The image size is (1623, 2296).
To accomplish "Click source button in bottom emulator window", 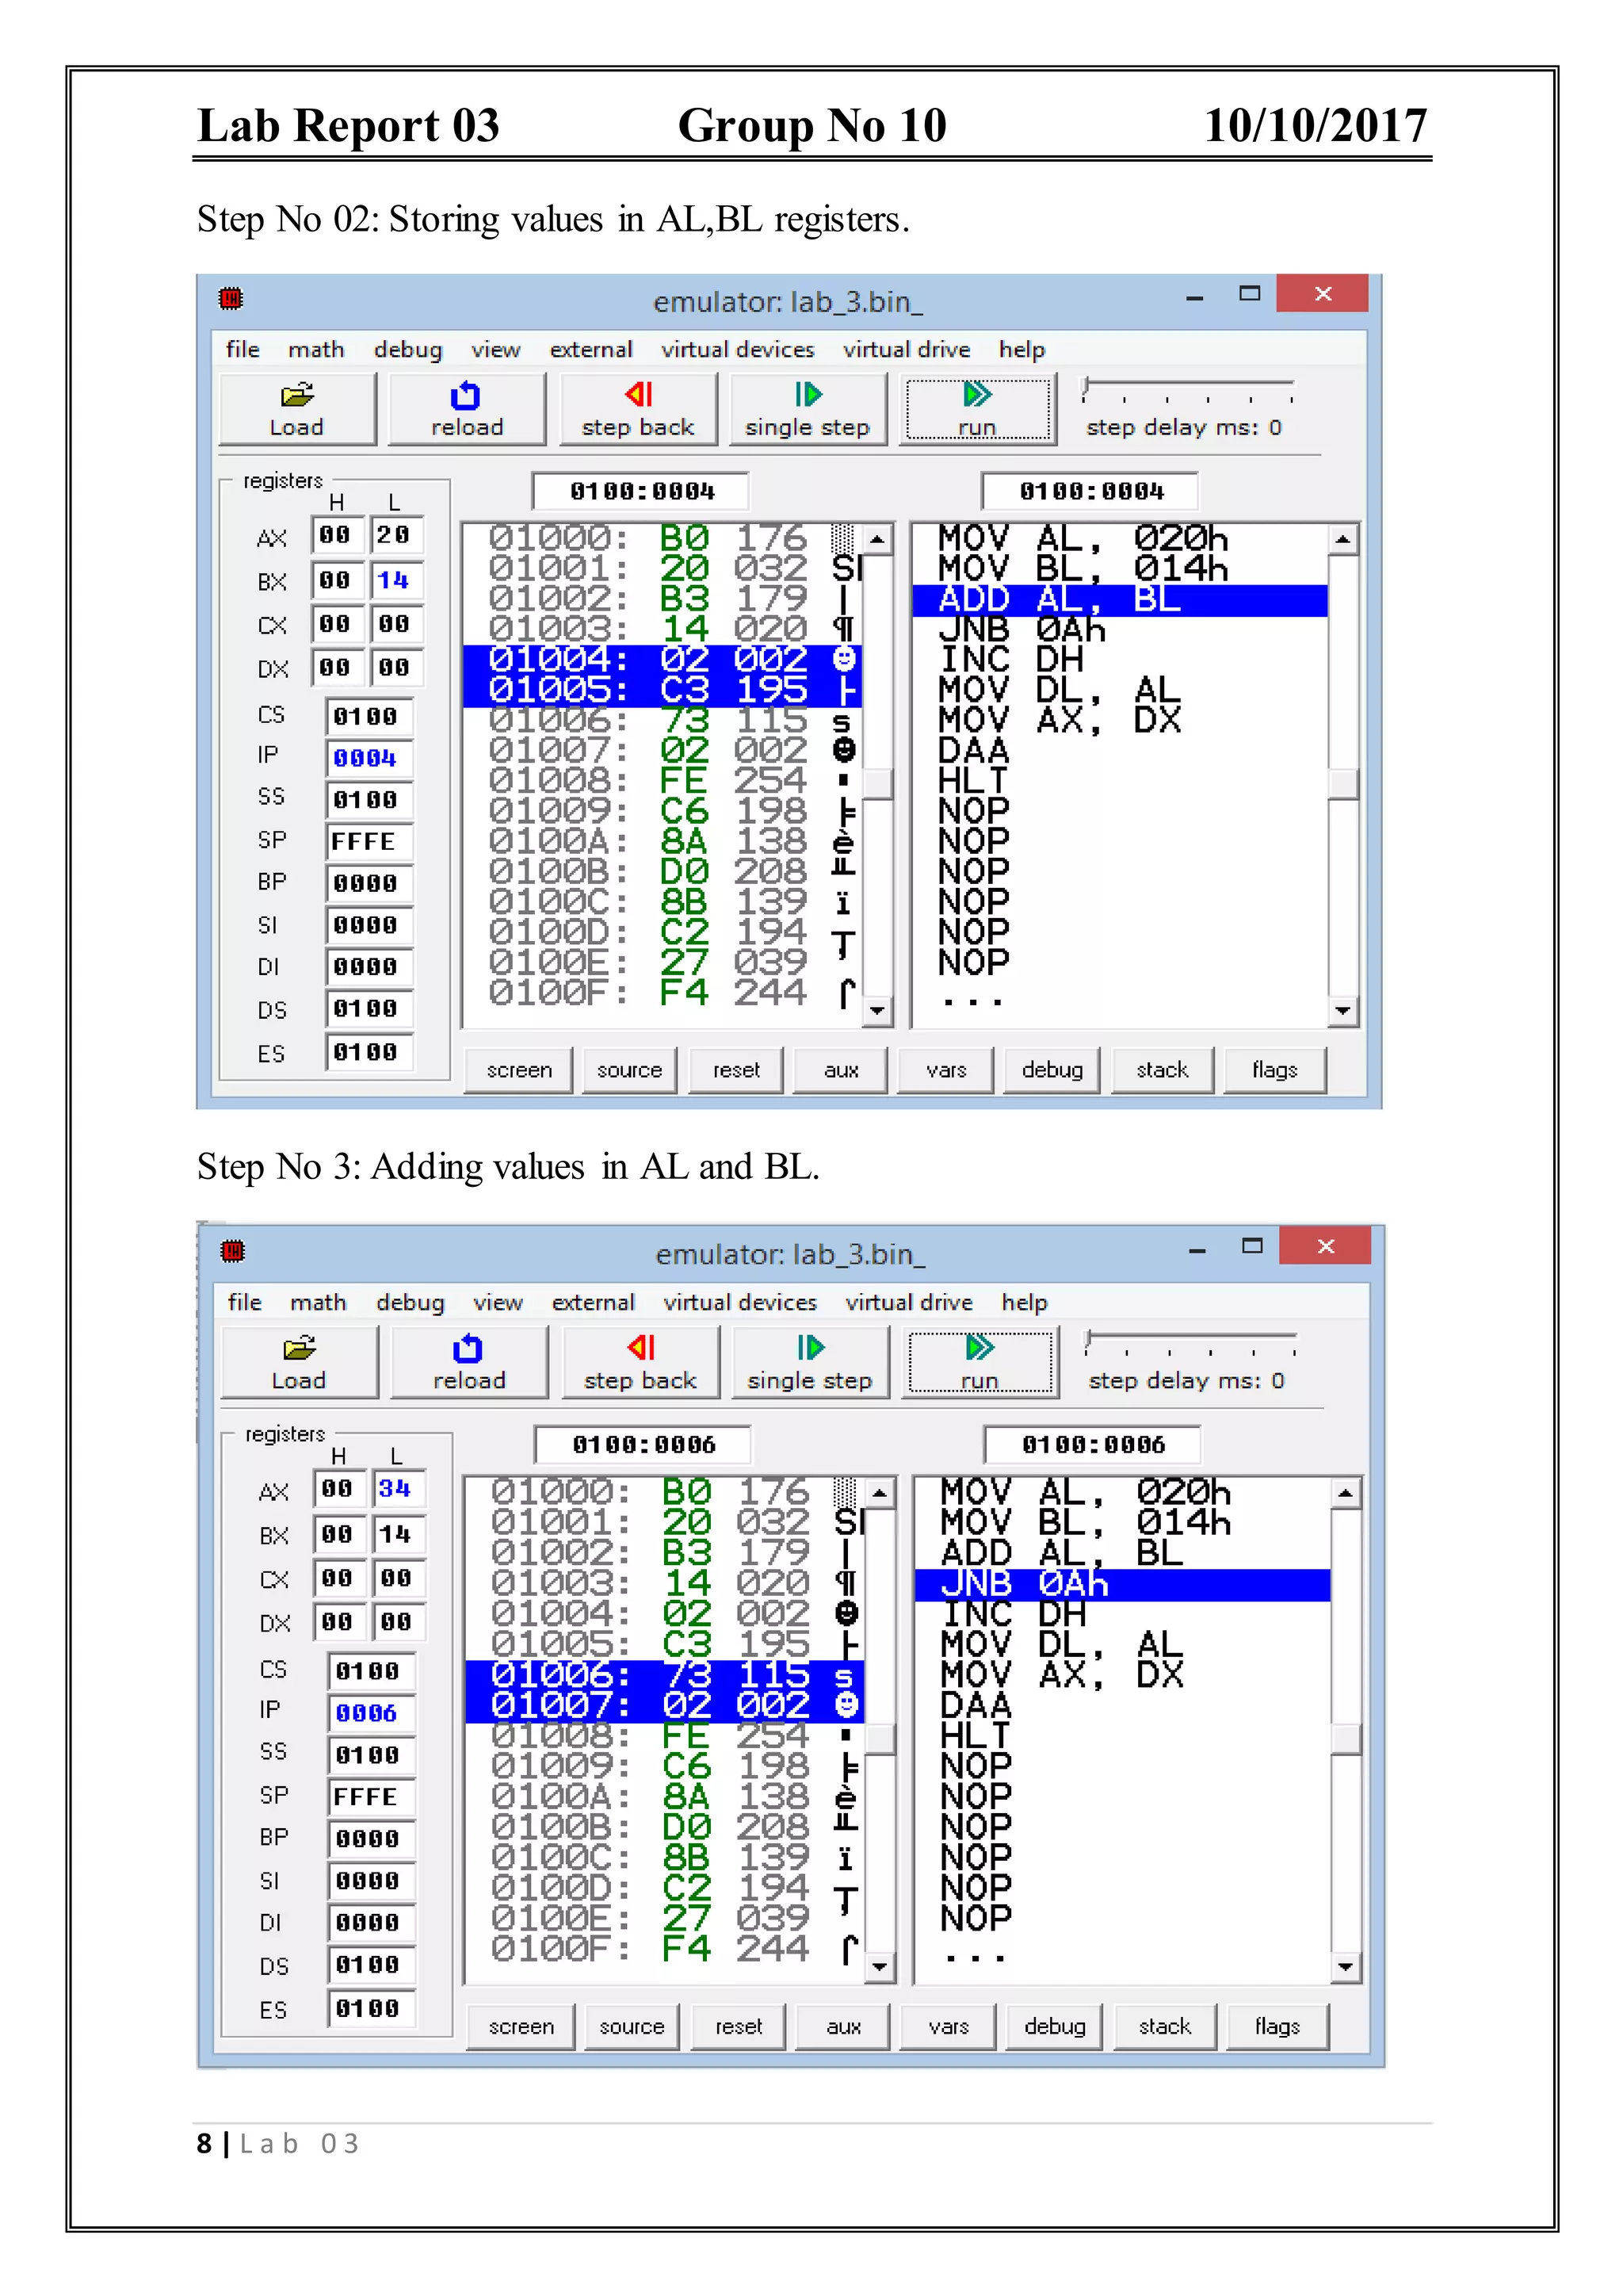I will [632, 2026].
